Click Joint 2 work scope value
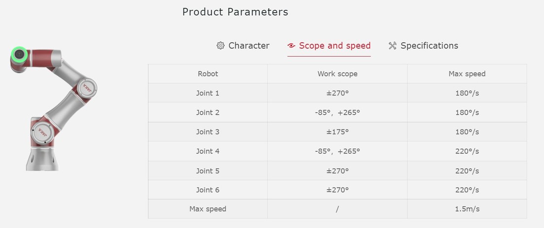The image size is (544, 228). click(x=337, y=112)
